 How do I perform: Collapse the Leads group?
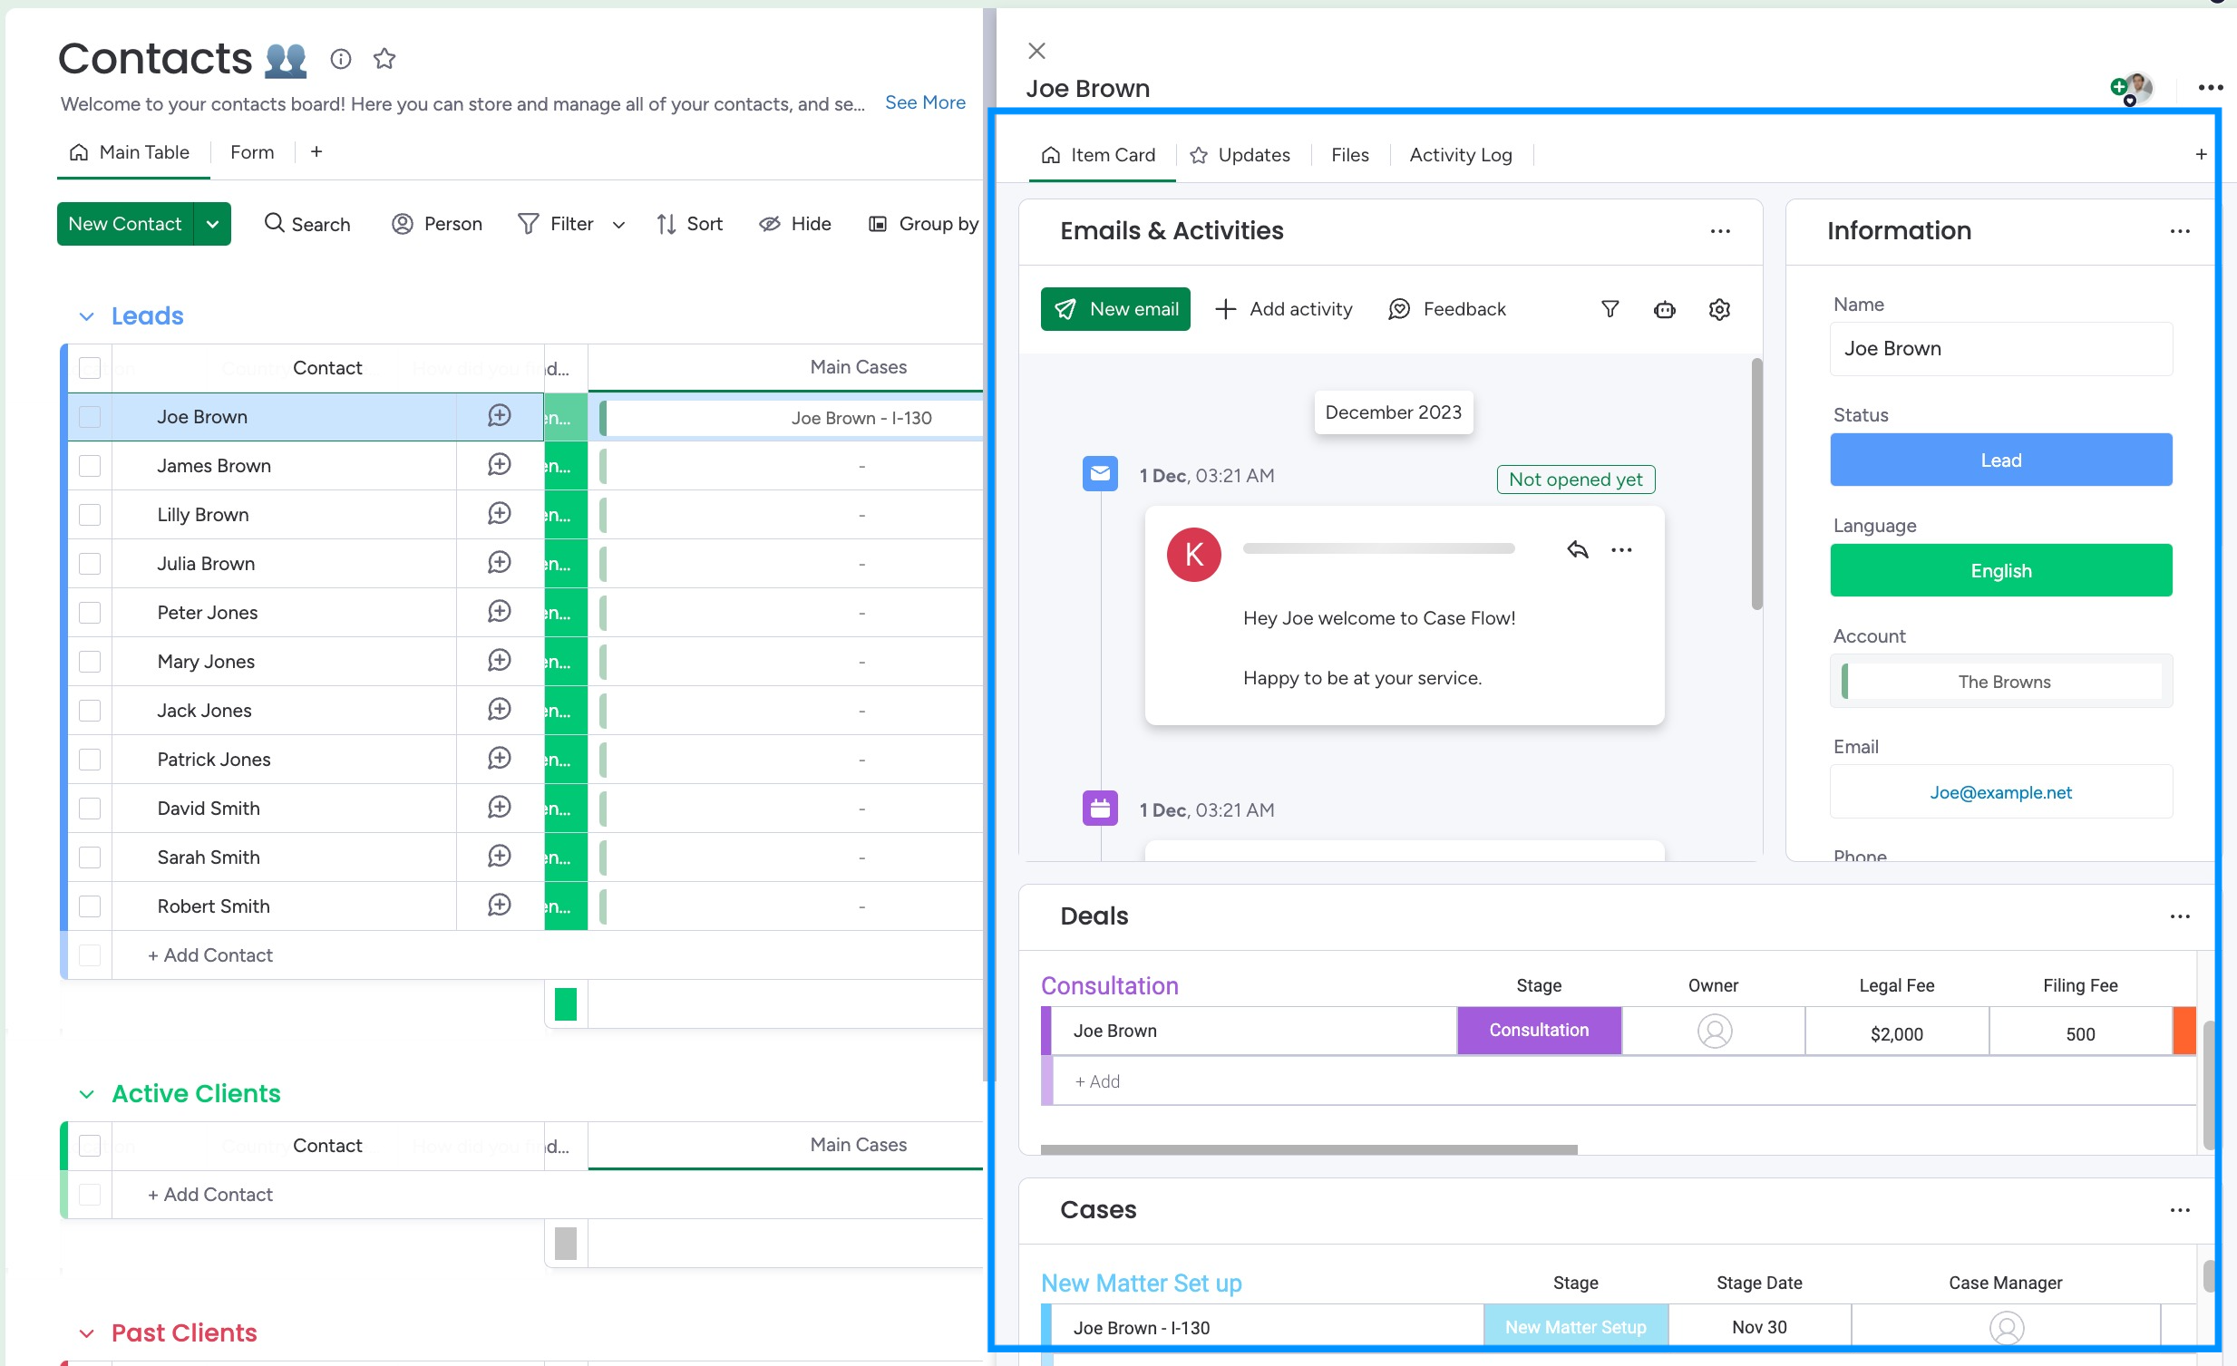(86, 315)
